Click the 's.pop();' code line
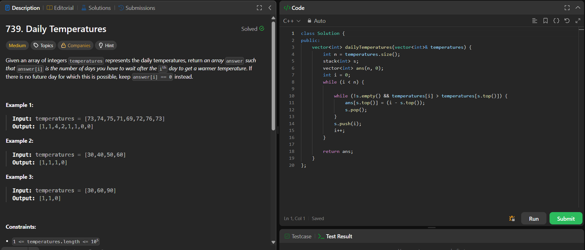585x250 pixels. pyautogui.click(x=355, y=110)
